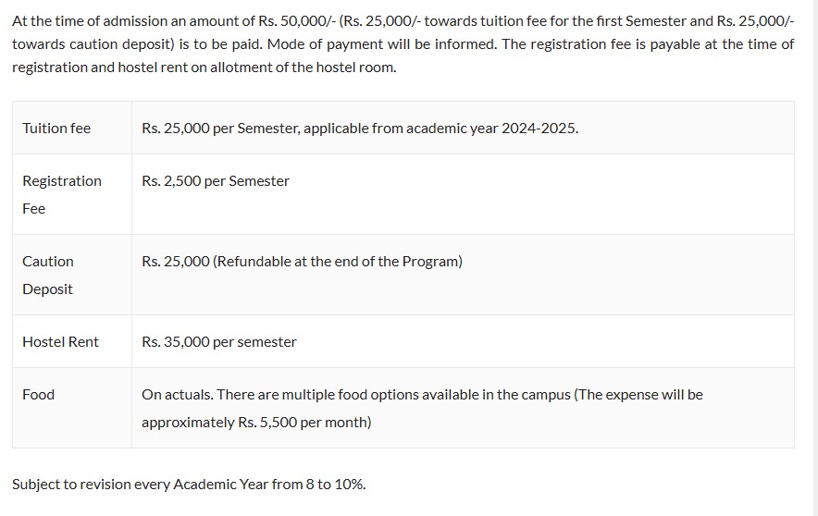Screen dimensions: 818x516
Task: Click the vertical scrollbar on the right edge
Action: click(813, 258)
